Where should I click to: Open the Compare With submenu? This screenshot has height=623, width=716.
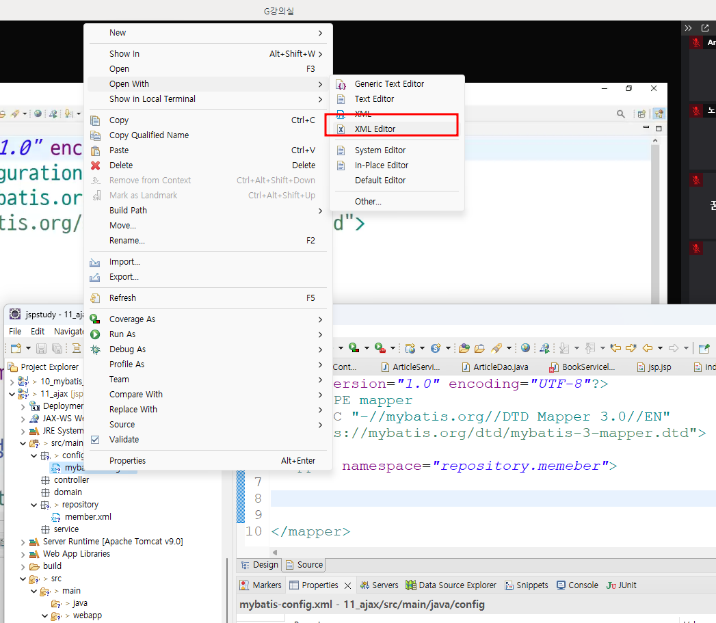(x=320, y=395)
